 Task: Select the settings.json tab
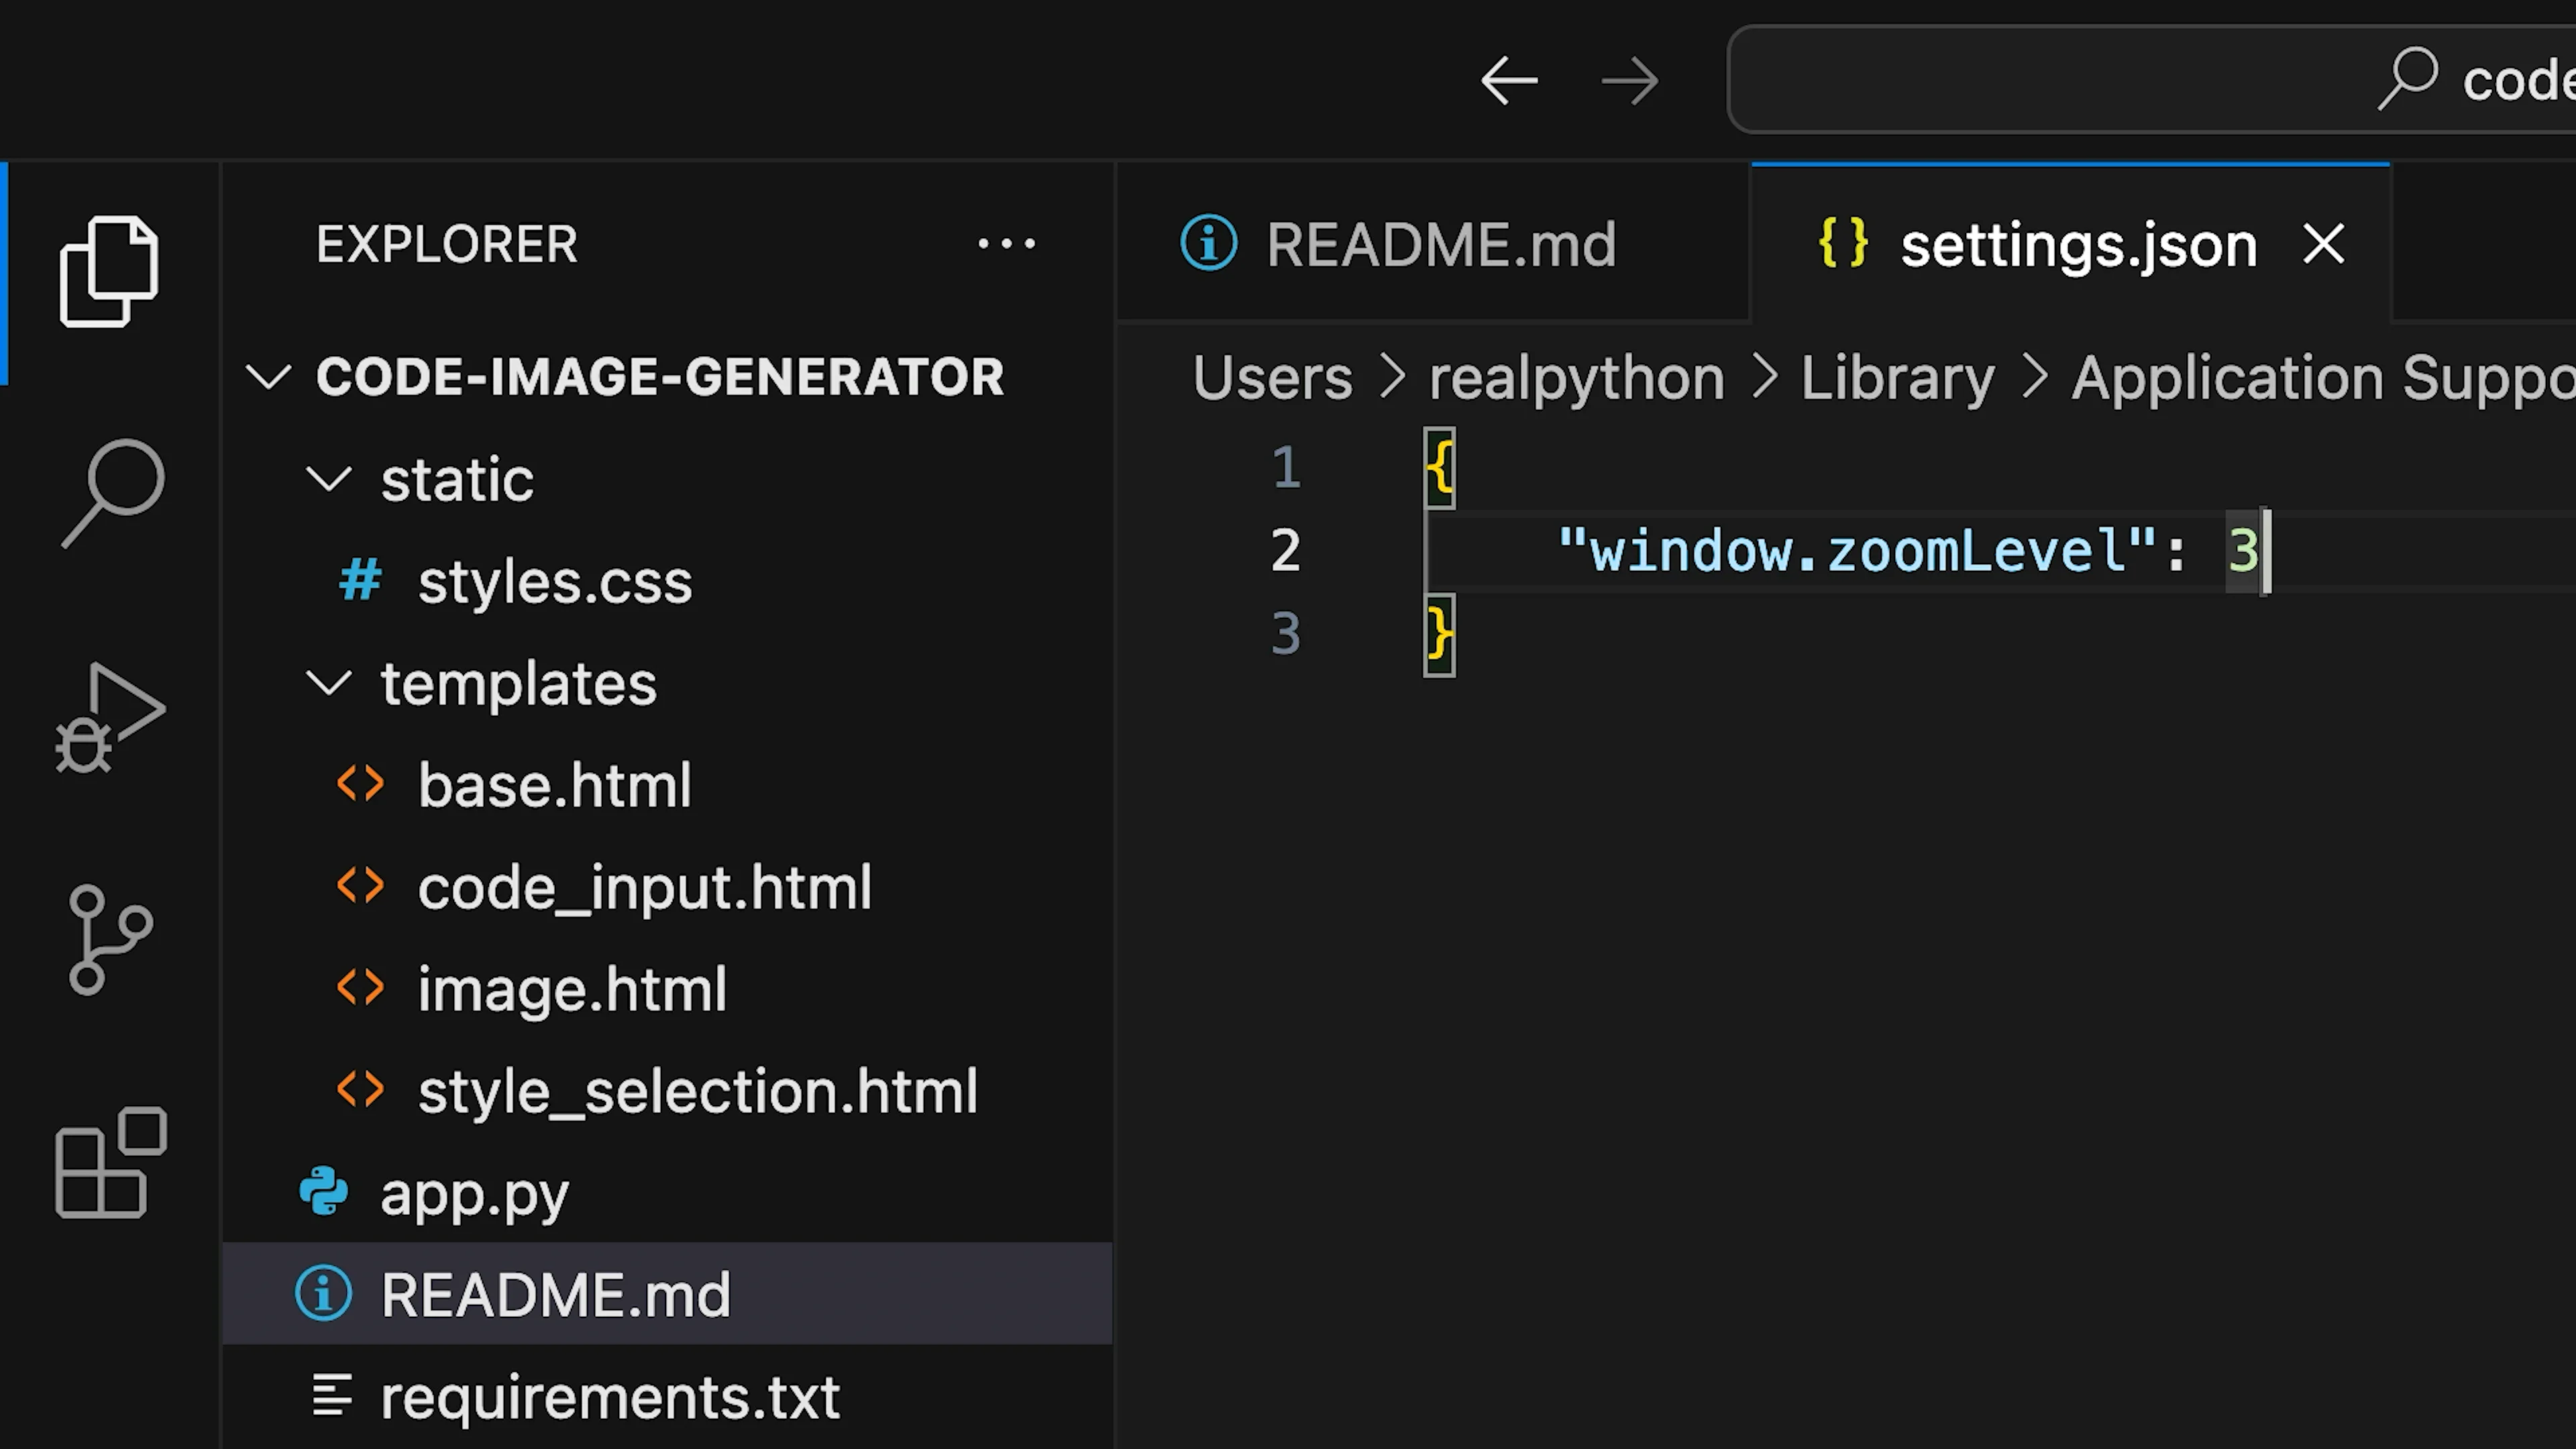click(2078, 245)
